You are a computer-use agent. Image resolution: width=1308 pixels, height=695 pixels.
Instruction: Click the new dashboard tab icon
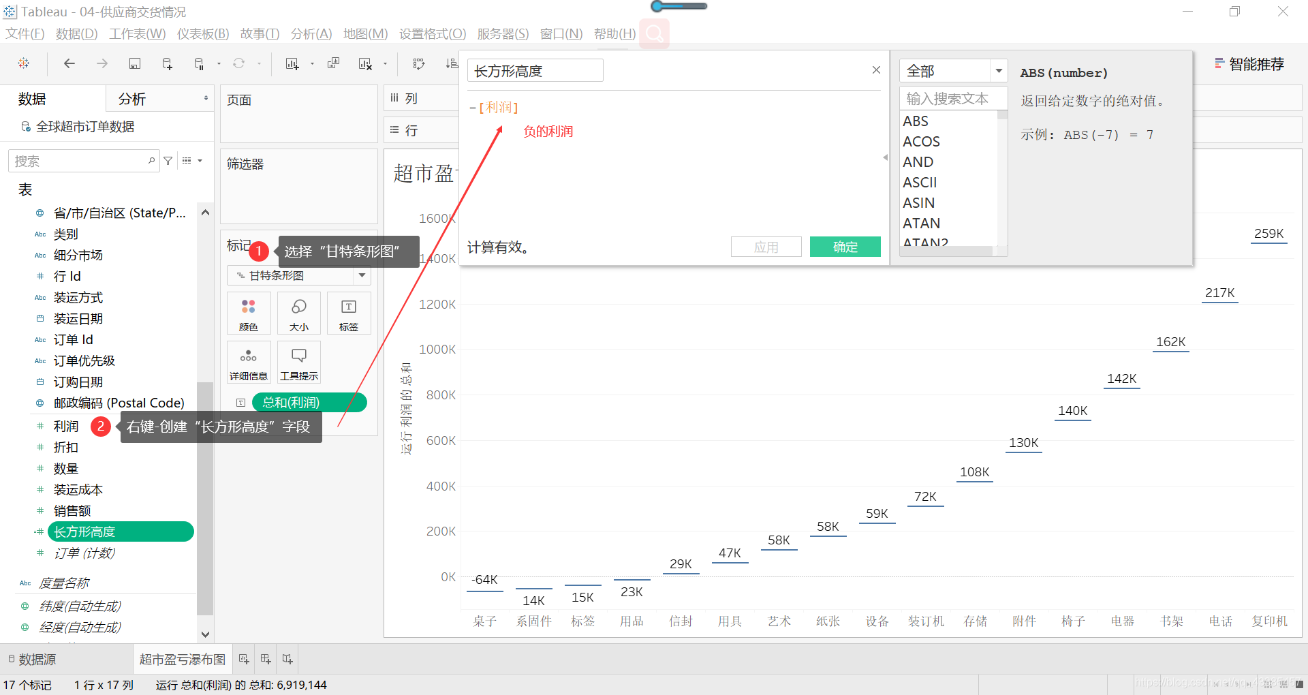point(266,659)
